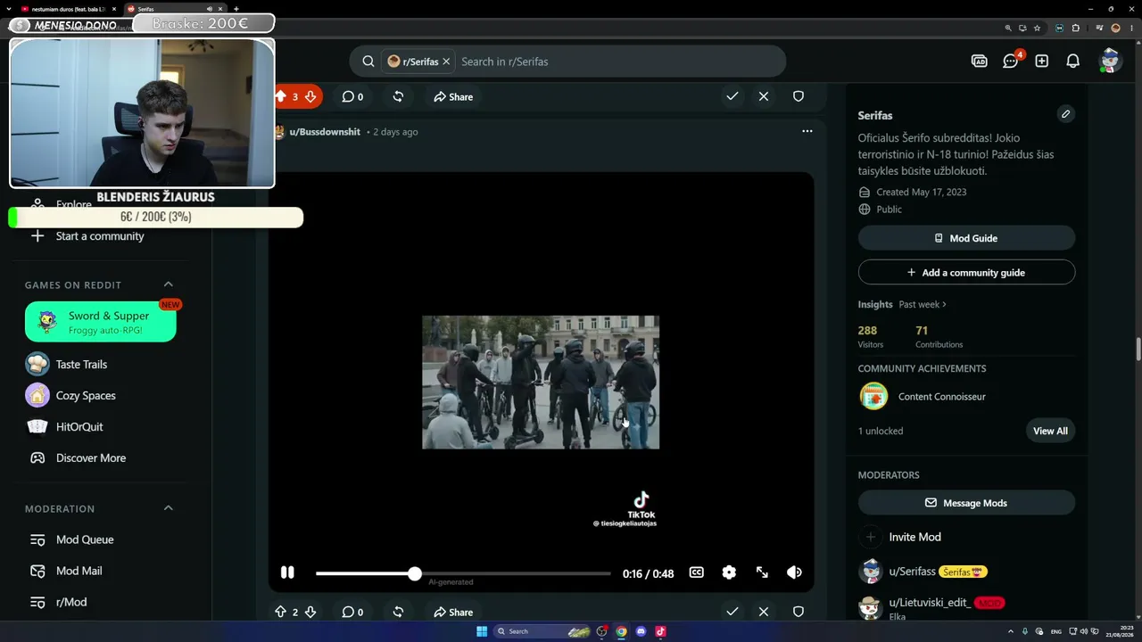
Task: Open the Reddit advertise icon
Action: pos(980,62)
